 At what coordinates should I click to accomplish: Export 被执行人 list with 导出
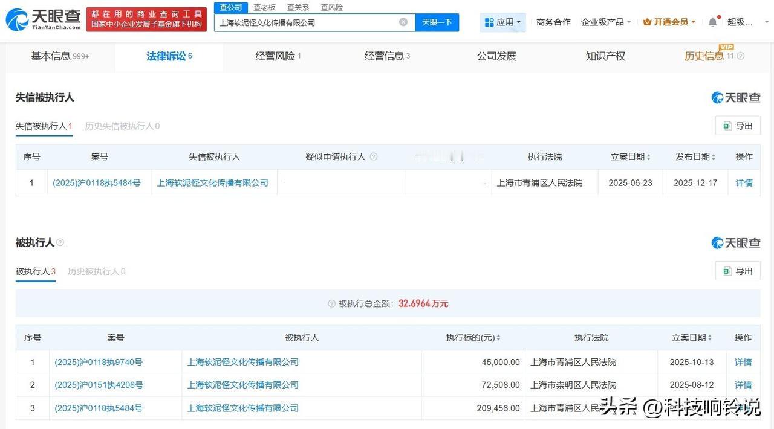pyautogui.click(x=738, y=271)
